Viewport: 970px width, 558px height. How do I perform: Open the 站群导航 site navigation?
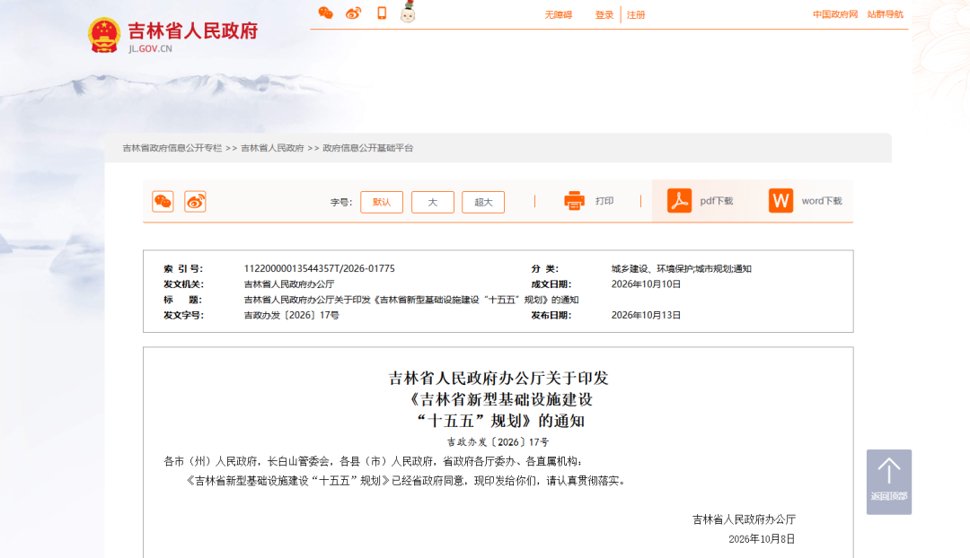(x=886, y=14)
